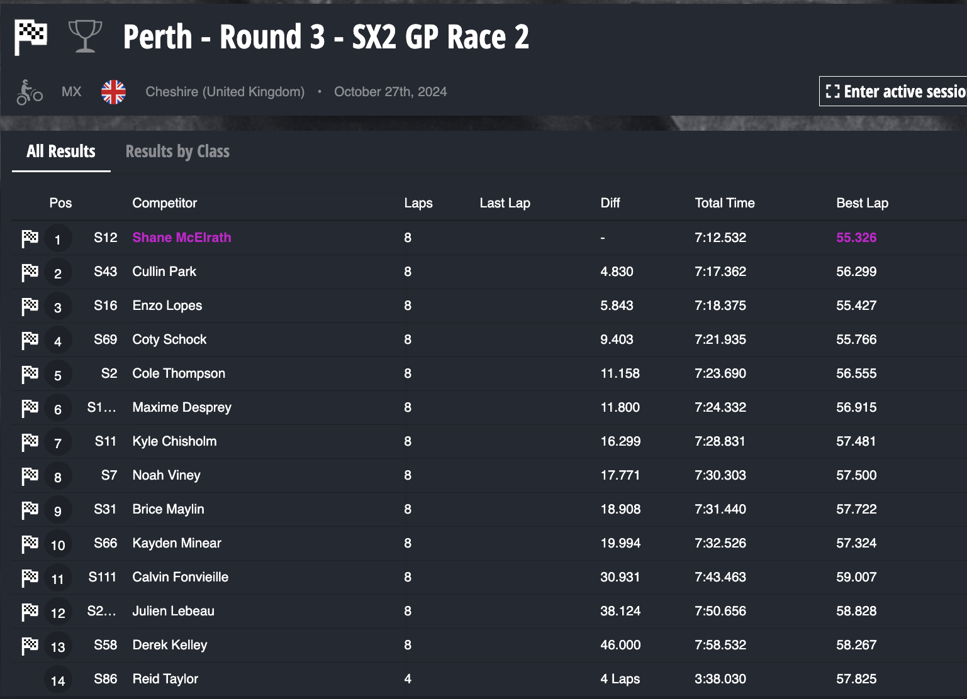
Task: Click the MX sport label
Action: click(72, 92)
